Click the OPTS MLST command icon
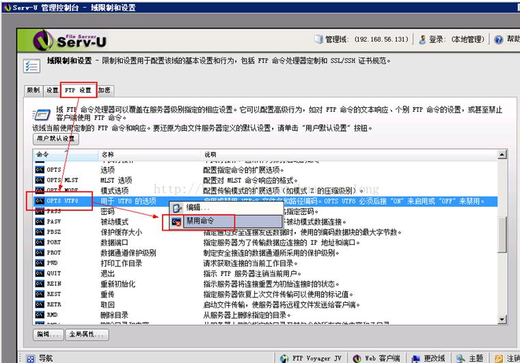The height and width of the screenshot is (363, 520). (x=40, y=180)
